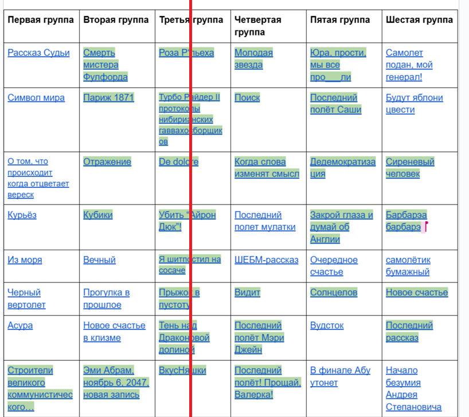Open 'О том, что происходит когда отцветает вереск'
The image size is (469, 417).
pos(38,178)
